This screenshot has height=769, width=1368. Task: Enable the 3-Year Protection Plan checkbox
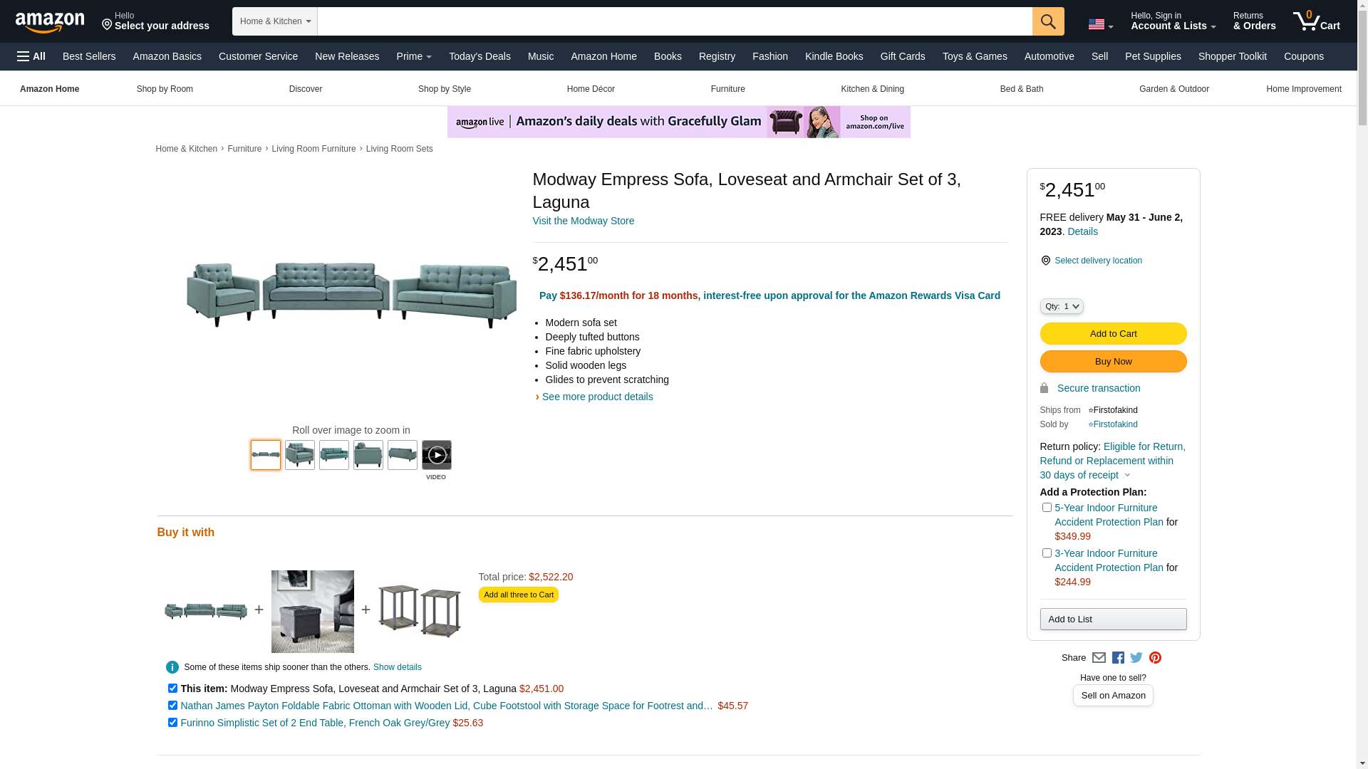click(1047, 553)
